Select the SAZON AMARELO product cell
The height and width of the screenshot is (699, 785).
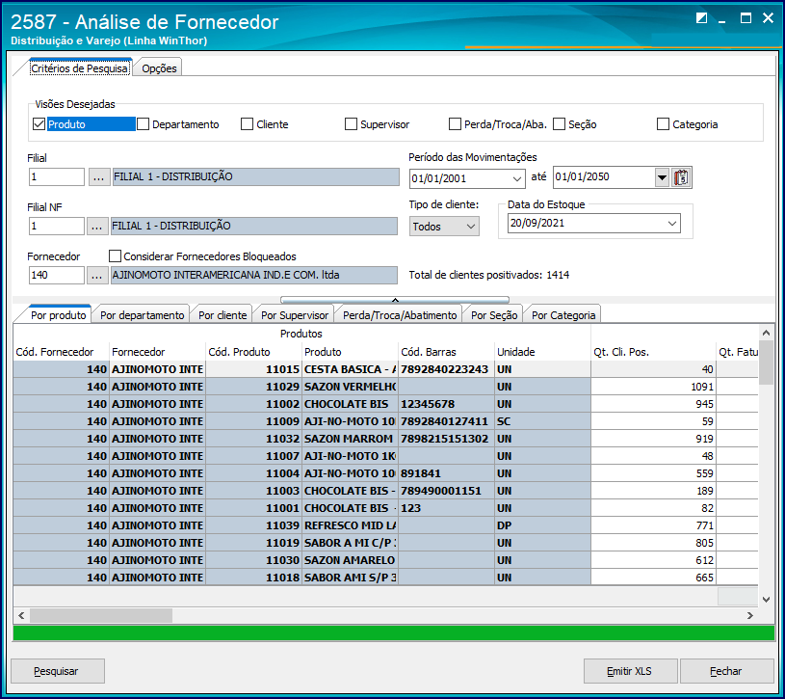[350, 560]
